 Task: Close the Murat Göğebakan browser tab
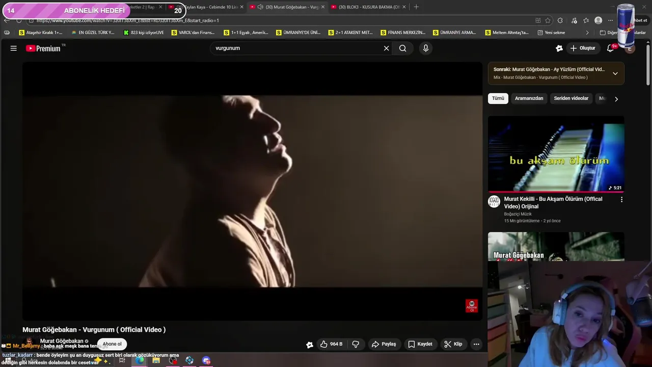point(322,7)
